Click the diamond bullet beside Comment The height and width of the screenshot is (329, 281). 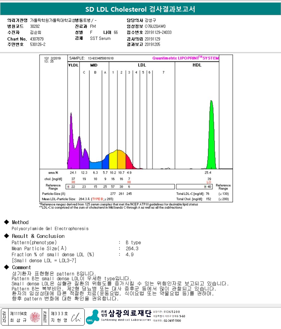pos(7,267)
